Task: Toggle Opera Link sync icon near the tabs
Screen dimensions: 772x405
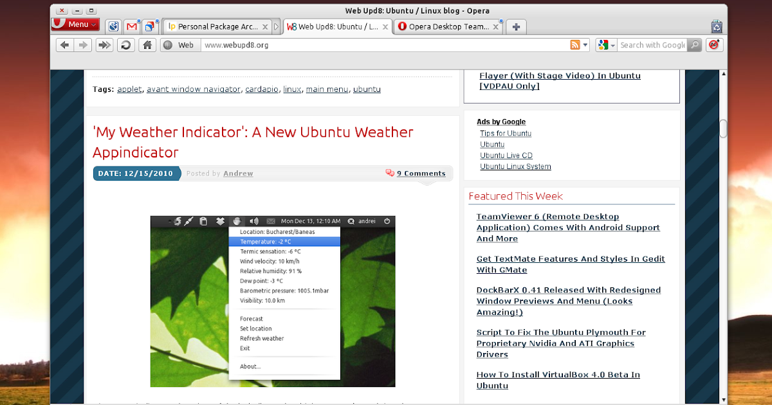Action: click(151, 26)
